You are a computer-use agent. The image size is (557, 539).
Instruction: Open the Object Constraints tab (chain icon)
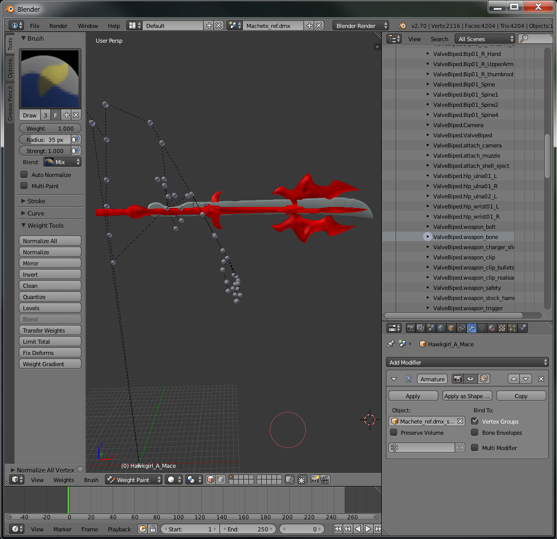461,328
